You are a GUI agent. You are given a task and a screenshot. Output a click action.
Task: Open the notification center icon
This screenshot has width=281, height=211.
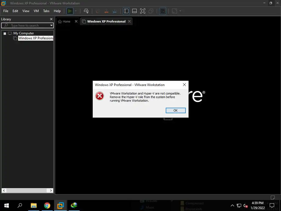click(x=272, y=206)
